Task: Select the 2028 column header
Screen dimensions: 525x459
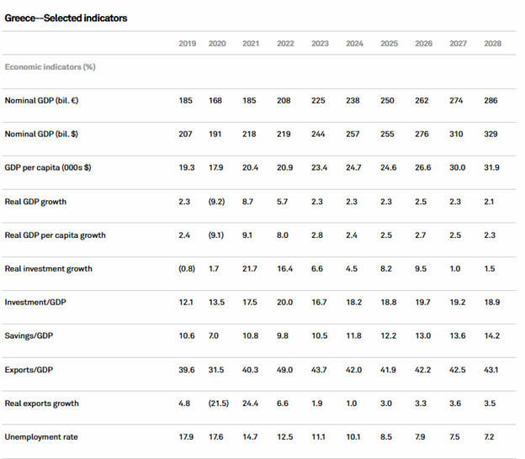Action: [491, 43]
